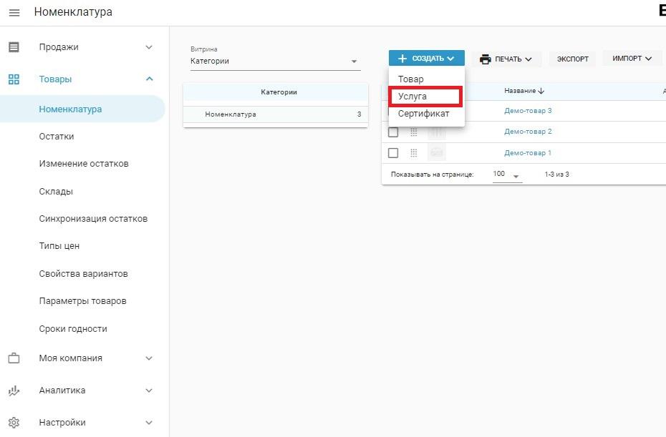Open the Импорт dropdown button
This screenshot has width=666, height=437.
[x=632, y=59]
